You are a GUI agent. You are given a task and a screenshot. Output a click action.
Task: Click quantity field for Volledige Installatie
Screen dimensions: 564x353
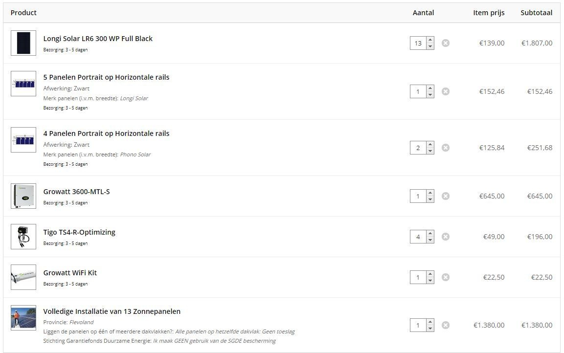pos(418,325)
